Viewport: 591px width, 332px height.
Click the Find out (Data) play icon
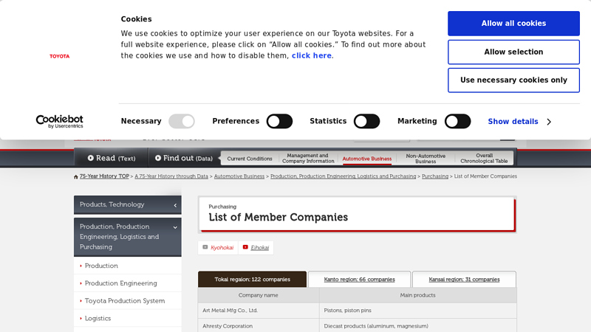[158, 158]
